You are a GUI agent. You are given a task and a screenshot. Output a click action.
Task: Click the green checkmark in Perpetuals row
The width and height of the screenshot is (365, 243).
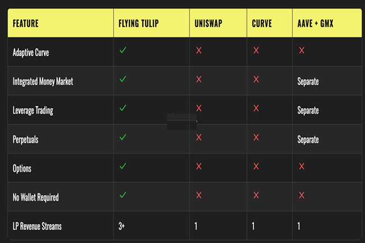(x=123, y=137)
